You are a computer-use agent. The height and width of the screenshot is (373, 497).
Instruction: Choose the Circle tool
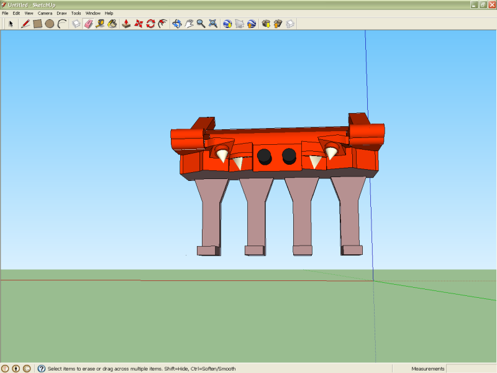click(50, 24)
